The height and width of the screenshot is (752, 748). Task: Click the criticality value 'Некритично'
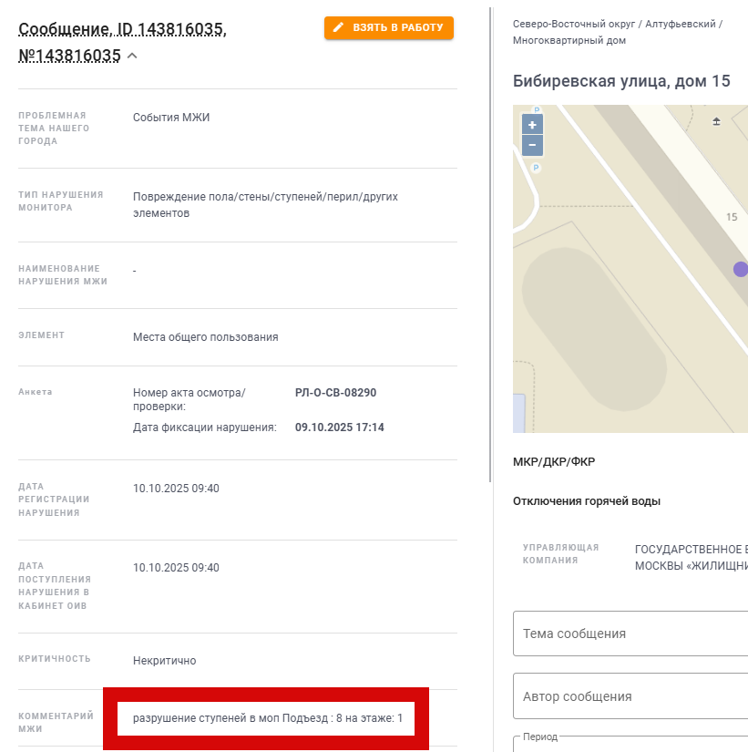[165, 661]
